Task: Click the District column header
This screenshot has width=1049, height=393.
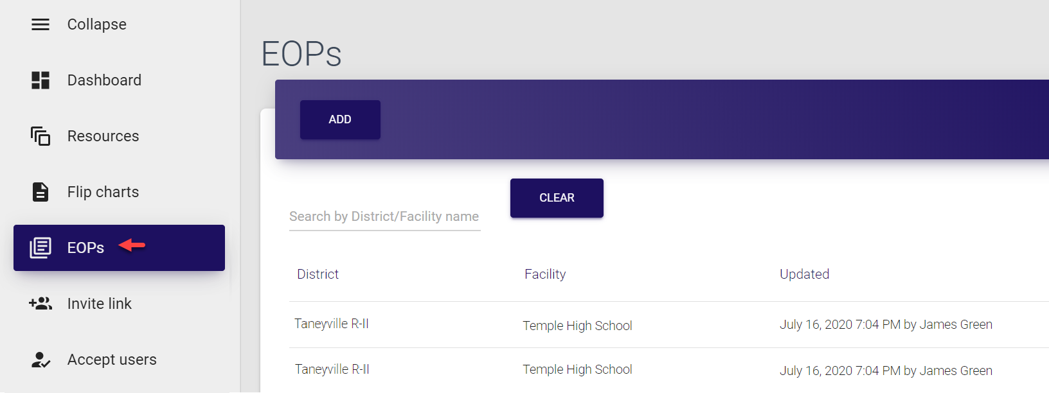Action: 318,274
